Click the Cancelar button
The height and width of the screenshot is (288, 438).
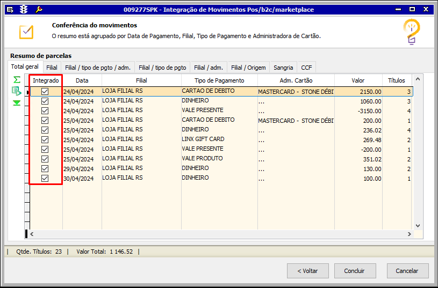(x=407, y=271)
